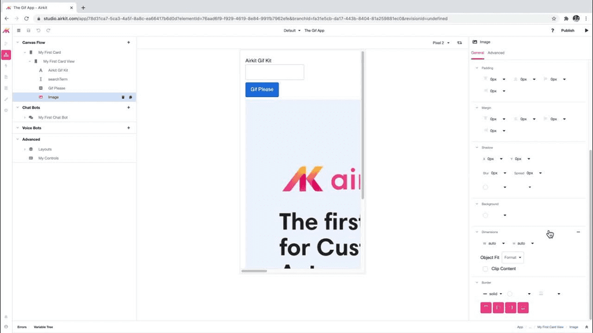Collapse the Canvas Flow section

(17, 43)
